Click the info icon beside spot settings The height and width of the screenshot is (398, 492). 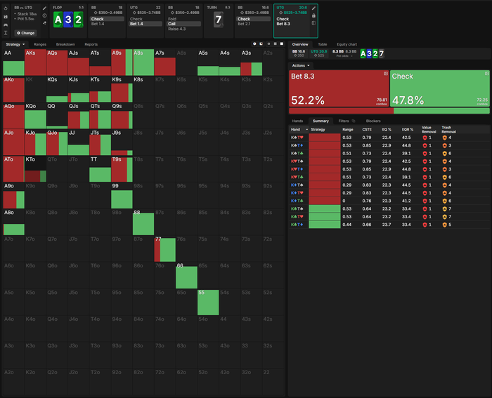pyautogui.click(x=44, y=15)
